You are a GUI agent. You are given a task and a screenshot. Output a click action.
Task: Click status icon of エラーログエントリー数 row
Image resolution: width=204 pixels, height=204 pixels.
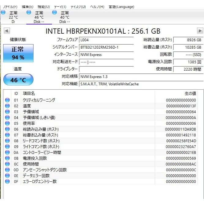tap(7, 181)
